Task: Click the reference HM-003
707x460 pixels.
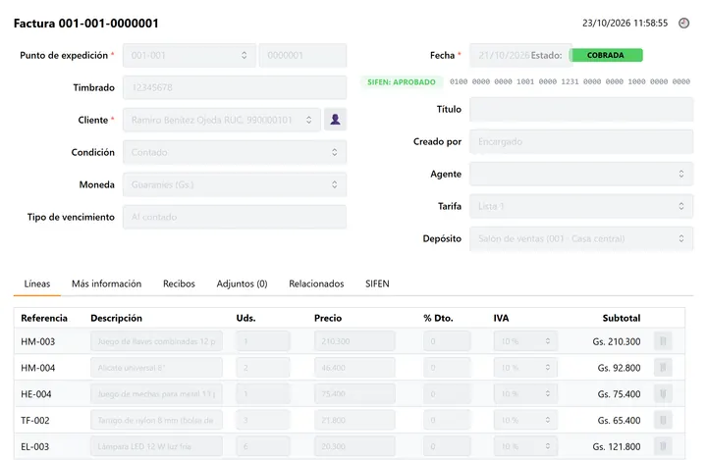Action: [x=38, y=341]
